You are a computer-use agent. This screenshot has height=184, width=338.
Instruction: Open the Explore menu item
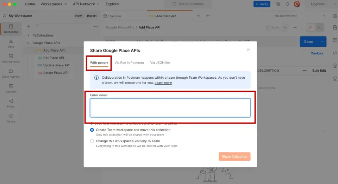pos(112,4)
